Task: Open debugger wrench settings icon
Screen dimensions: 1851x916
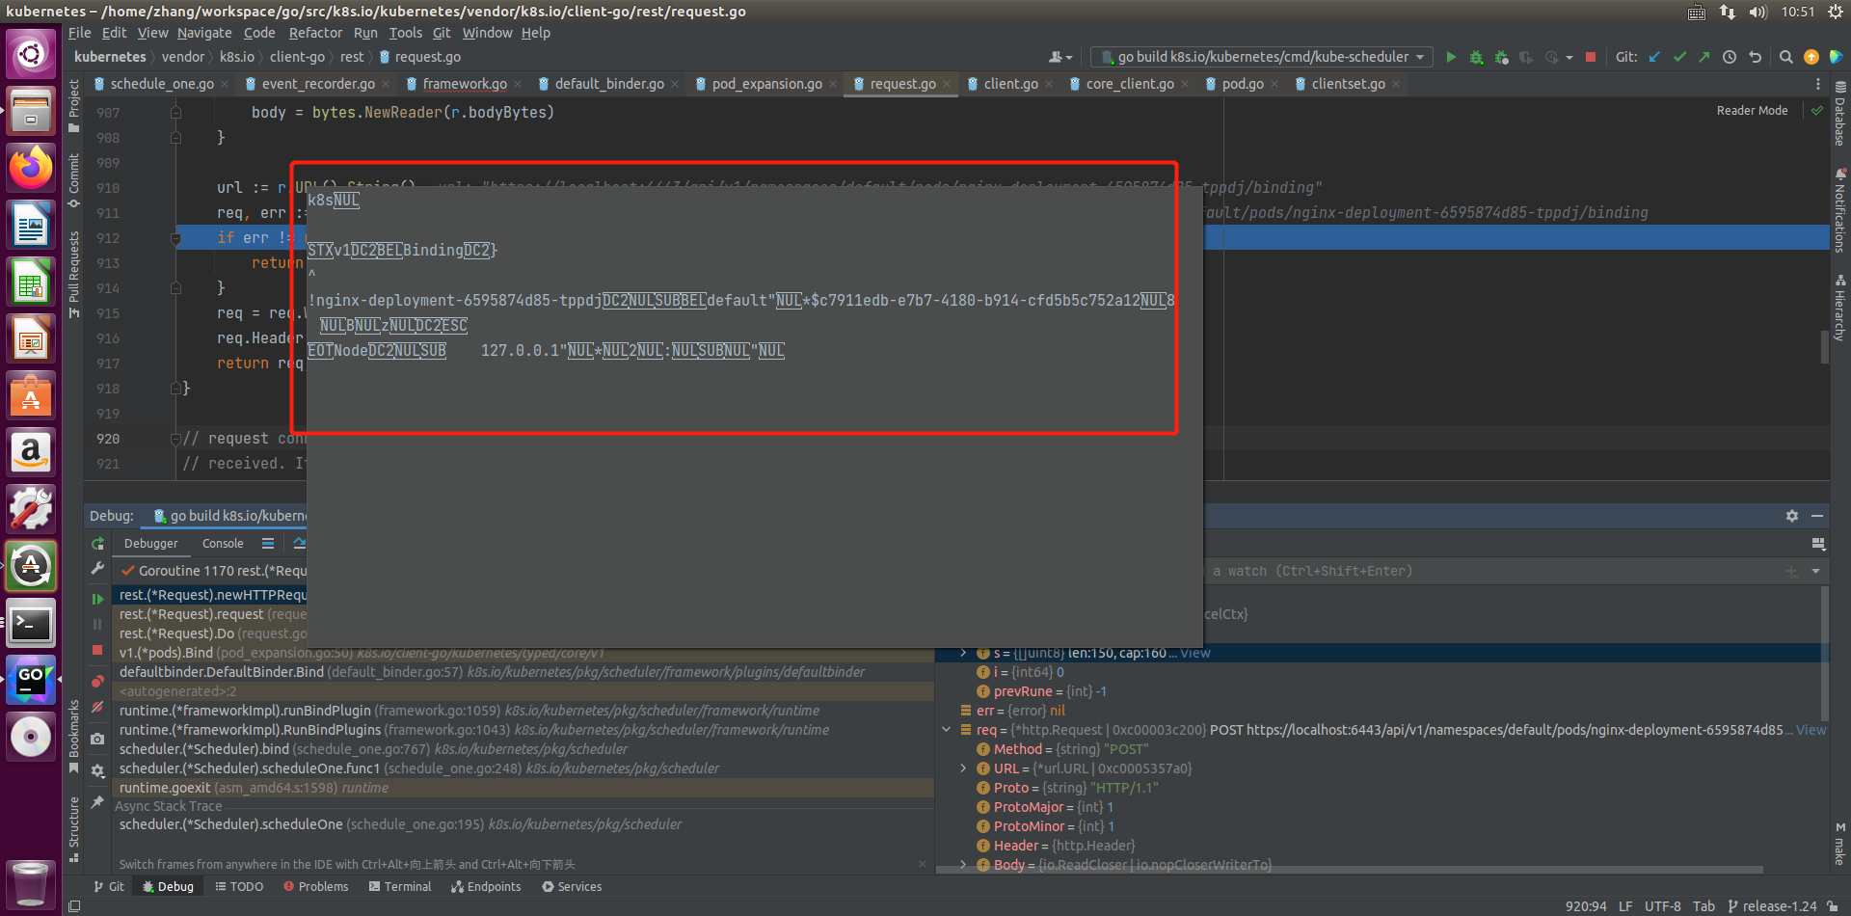Action: click(x=97, y=569)
